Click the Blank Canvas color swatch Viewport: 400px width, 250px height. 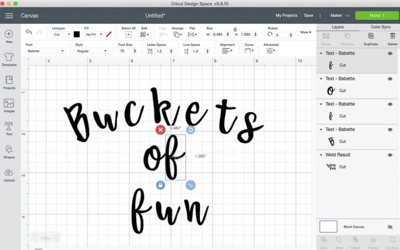(328, 227)
